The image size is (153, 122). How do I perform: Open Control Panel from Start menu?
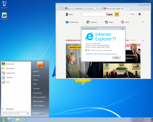(x=37, y=93)
